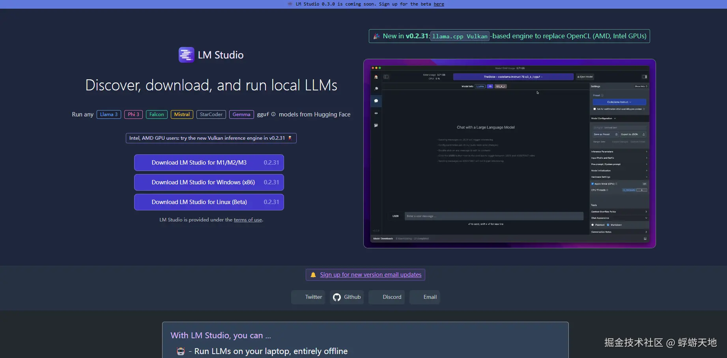Select the Markdown radio button
This screenshot has width=727, height=358.
coord(608,225)
